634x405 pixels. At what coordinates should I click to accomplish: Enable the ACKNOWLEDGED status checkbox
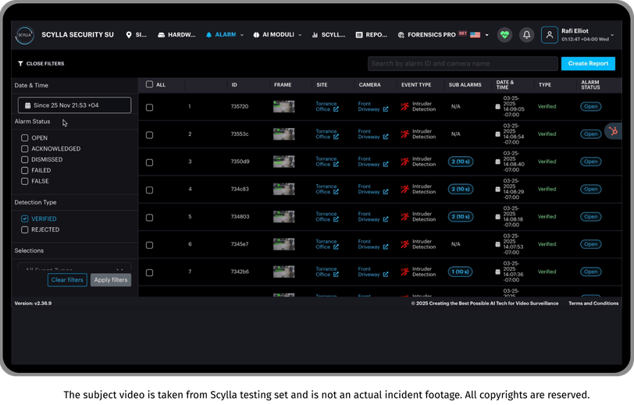[25, 149]
